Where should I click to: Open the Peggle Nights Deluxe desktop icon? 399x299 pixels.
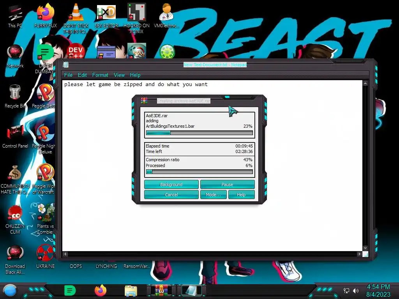(44, 139)
